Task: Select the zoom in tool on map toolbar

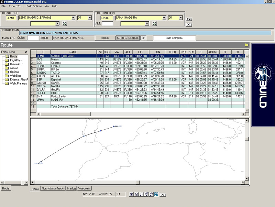Action: pyautogui.click(x=132, y=194)
